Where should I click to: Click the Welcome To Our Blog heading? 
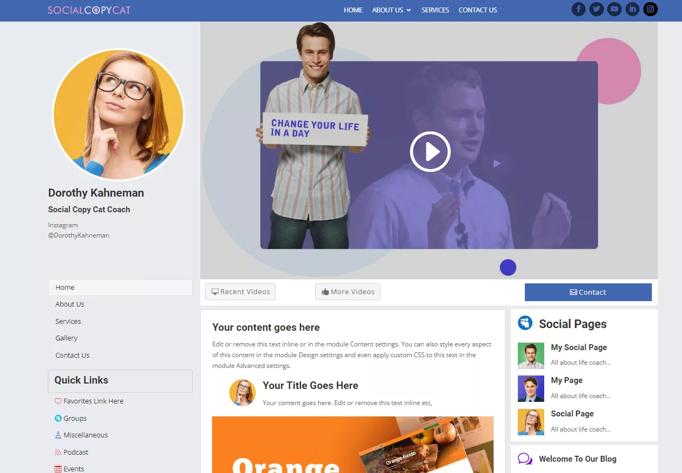578,459
